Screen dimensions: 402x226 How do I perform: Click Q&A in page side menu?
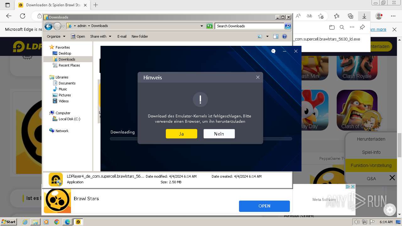point(371,178)
